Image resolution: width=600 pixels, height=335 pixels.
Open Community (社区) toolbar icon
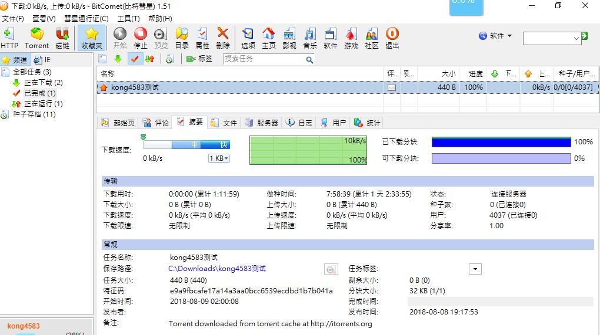(372, 38)
